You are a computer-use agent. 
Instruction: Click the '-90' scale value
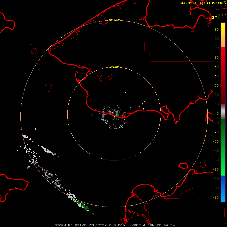(216, 197)
